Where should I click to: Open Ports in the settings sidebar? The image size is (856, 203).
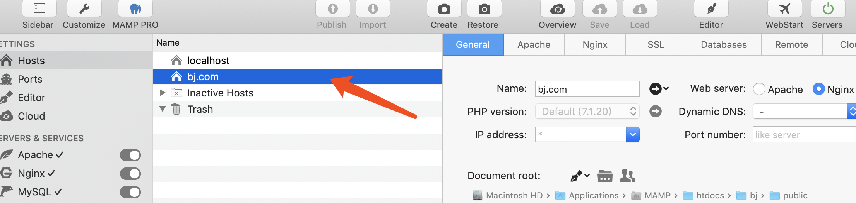(x=75, y=79)
